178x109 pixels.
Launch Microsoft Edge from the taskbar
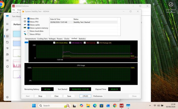tap(95, 106)
